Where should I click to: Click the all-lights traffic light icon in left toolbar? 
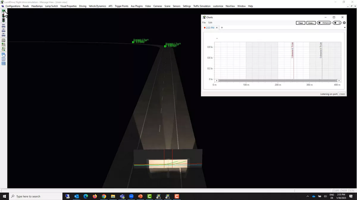tap(3, 20)
